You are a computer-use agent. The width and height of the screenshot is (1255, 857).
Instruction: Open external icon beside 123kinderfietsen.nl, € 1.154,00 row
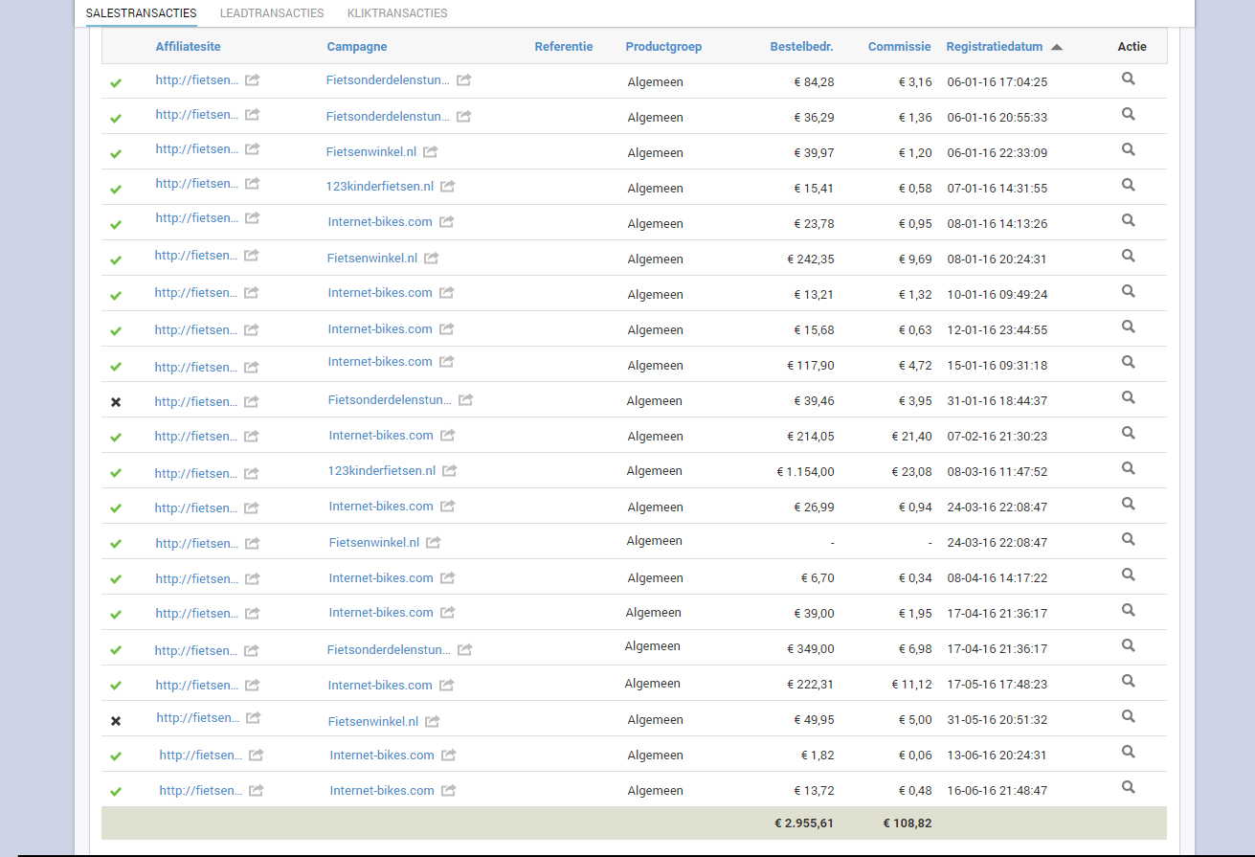click(450, 470)
